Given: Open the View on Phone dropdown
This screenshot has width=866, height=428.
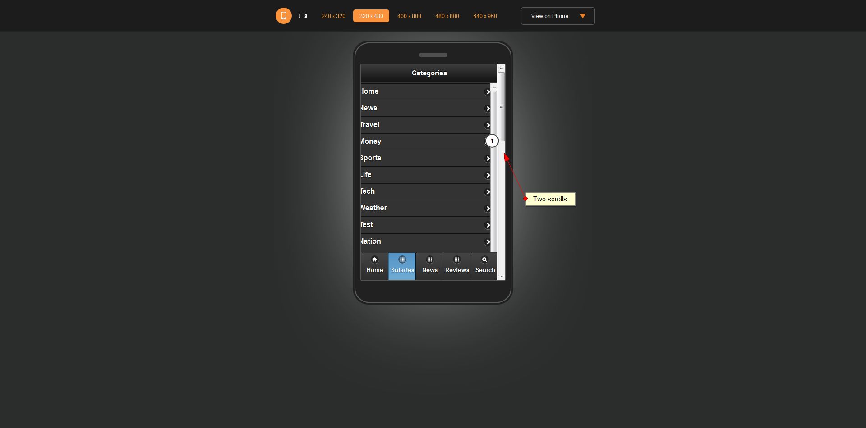Looking at the screenshot, I should 558,16.
